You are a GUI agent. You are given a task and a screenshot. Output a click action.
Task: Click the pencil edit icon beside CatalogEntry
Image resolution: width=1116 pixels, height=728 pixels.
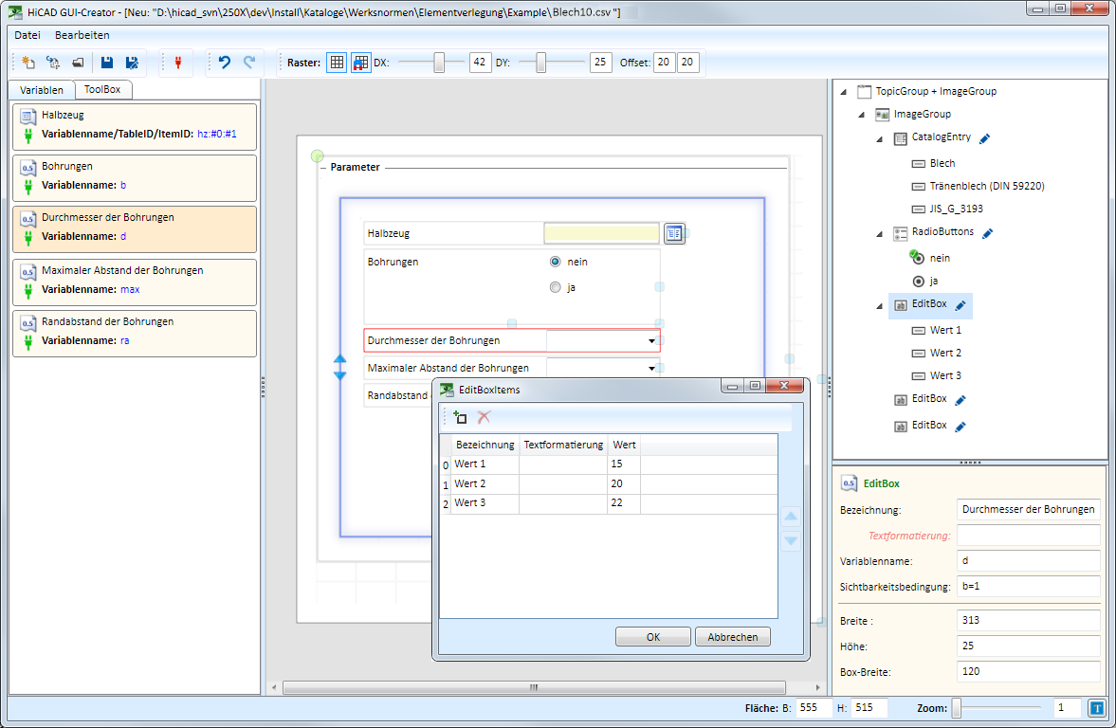(984, 138)
